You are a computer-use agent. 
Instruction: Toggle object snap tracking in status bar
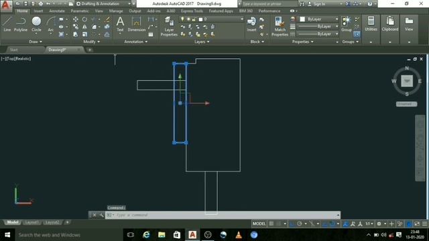[324, 224]
